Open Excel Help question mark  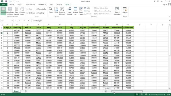click(154, 1)
